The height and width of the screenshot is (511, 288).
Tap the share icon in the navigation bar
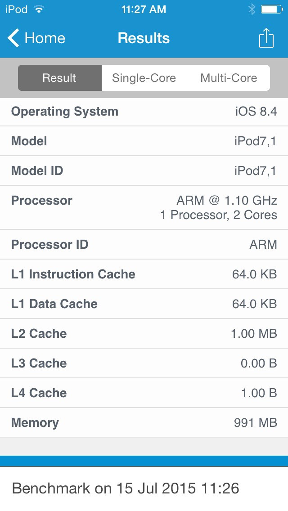pyautogui.click(x=266, y=38)
